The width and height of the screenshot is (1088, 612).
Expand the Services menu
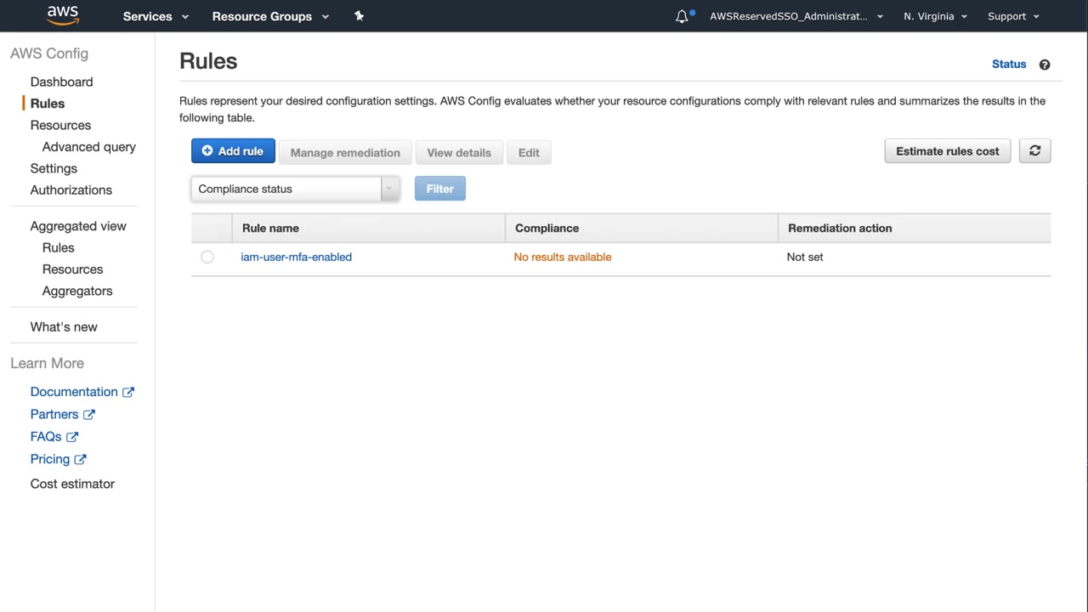coord(156,16)
